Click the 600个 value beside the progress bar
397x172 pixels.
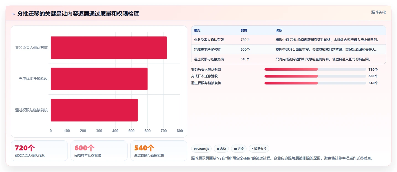[x=373, y=76]
